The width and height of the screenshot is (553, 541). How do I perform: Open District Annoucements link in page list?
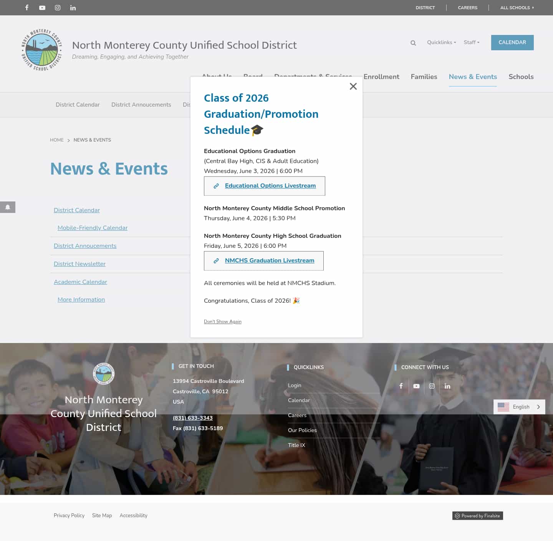click(85, 246)
